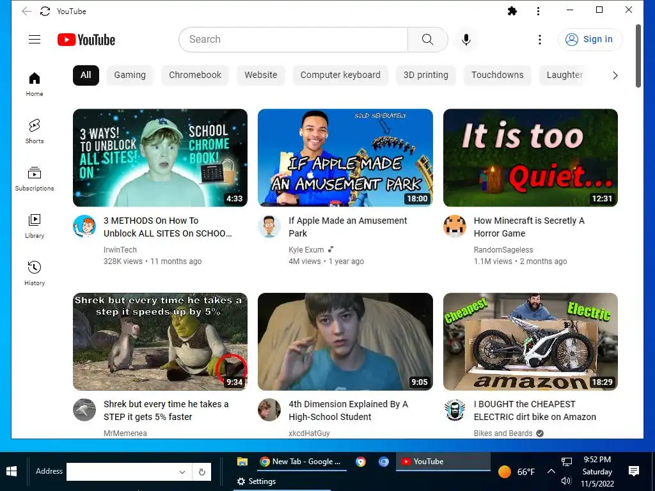Play the 4th Dimension student thumbnail
This screenshot has height=491, width=655.
point(345,341)
